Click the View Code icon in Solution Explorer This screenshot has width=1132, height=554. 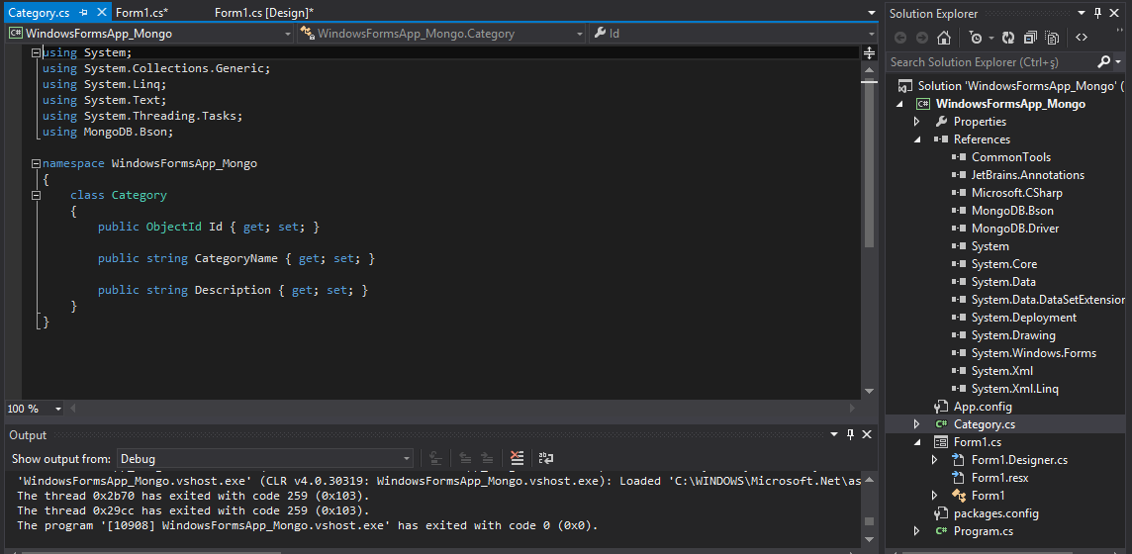tap(1082, 38)
